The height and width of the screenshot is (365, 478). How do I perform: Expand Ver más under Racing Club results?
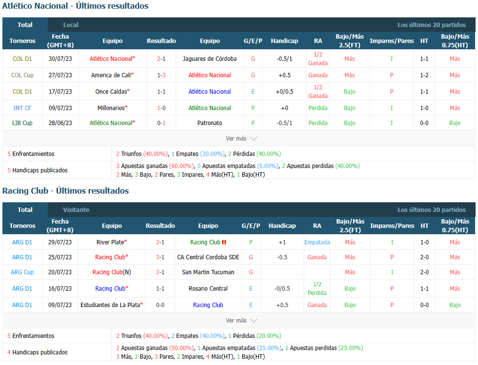click(241, 321)
